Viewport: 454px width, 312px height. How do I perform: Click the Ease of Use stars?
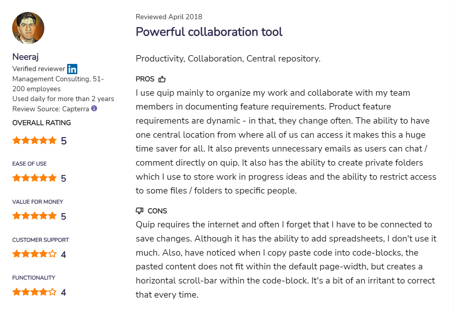pyautogui.click(x=35, y=178)
